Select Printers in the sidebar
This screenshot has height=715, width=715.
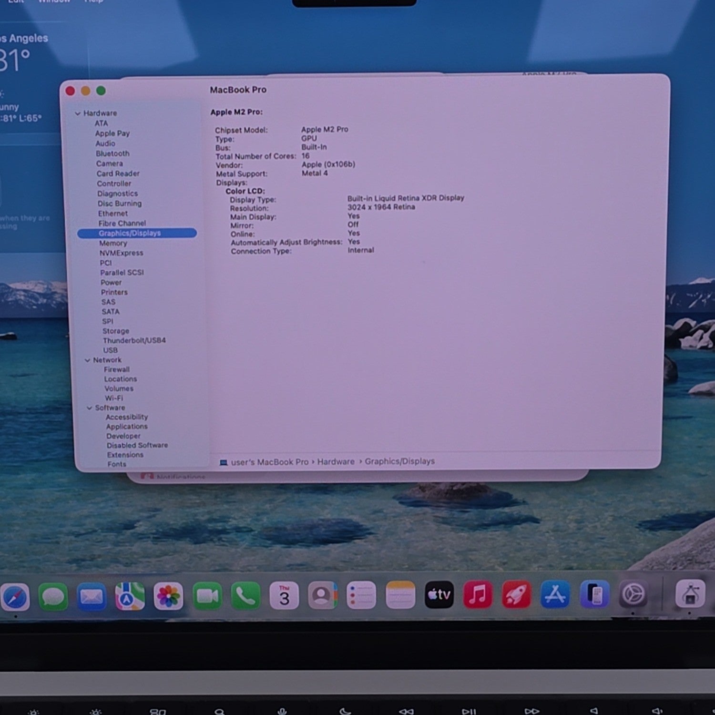coord(114,292)
